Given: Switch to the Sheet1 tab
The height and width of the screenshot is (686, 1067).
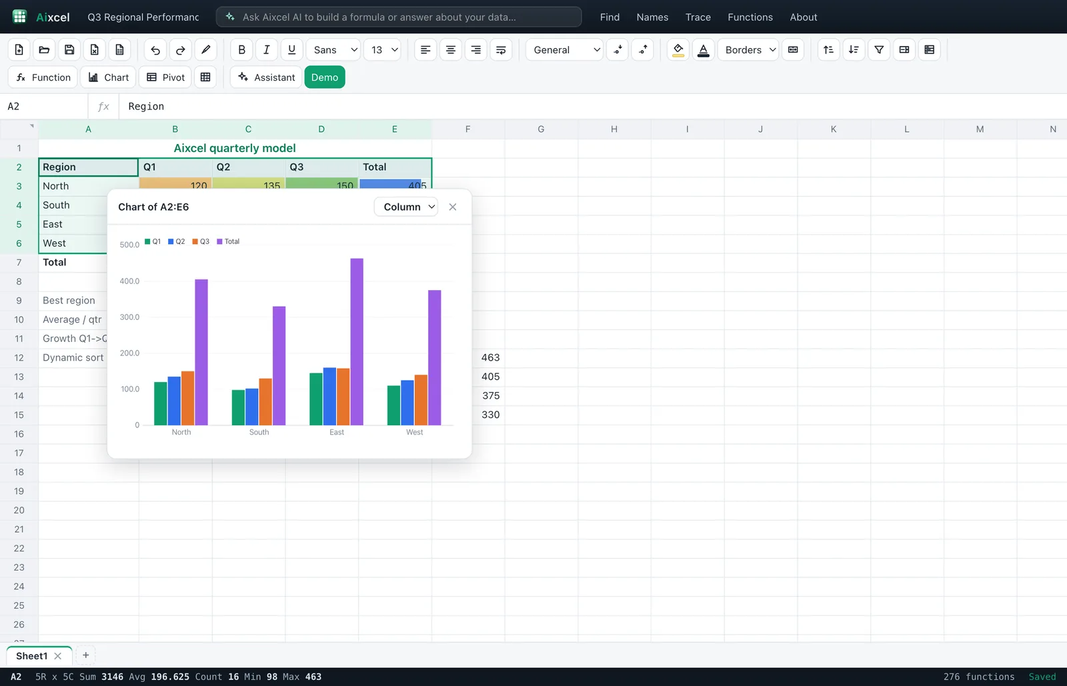Looking at the screenshot, I should pyautogui.click(x=31, y=656).
